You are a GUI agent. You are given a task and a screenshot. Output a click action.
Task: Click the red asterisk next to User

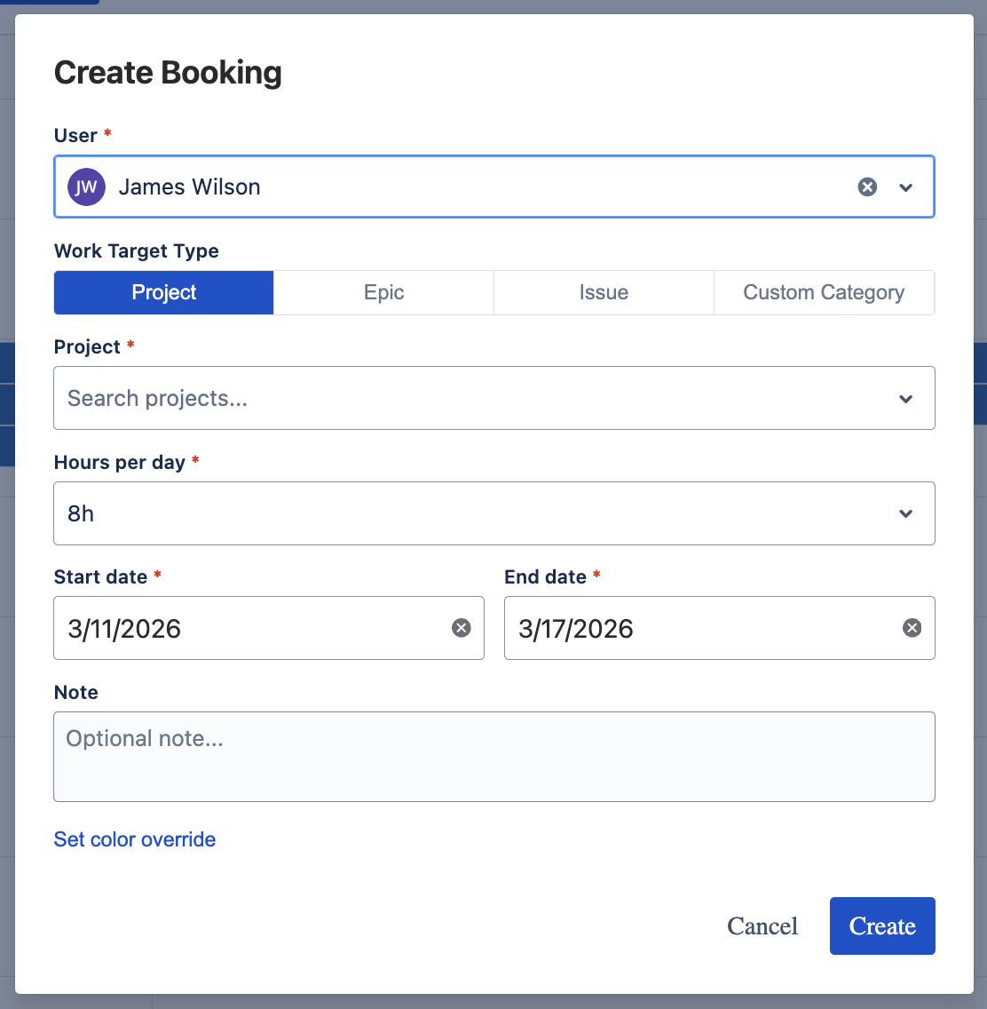pos(107,134)
